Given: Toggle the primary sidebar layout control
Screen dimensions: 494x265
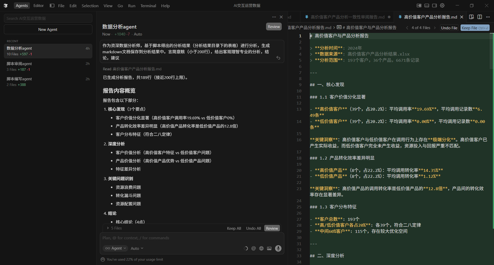Looking at the screenshot, I should pyautogui.click(x=419, y=5).
